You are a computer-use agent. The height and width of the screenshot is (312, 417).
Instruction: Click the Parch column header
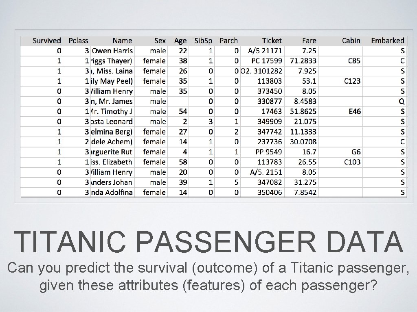[x=228, y=41]
